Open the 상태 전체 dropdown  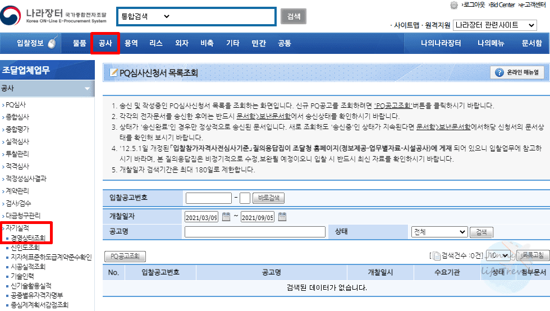(439, 232)
